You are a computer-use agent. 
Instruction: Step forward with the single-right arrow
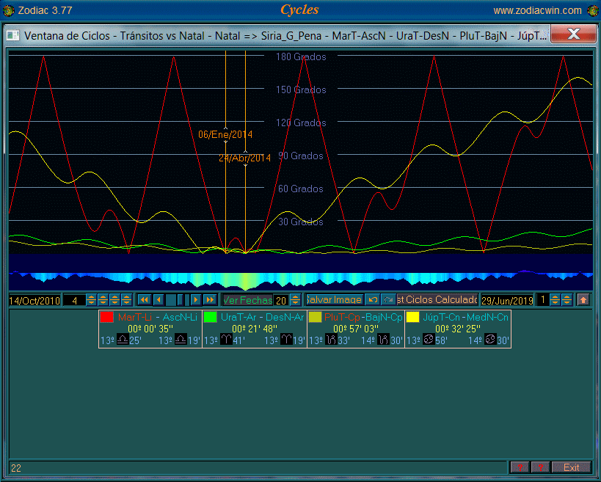point(195,300)
